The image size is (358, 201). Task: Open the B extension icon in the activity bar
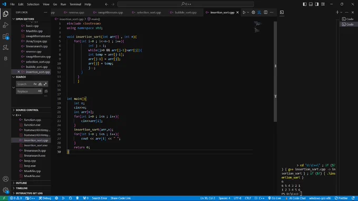[x=5, y=58]
